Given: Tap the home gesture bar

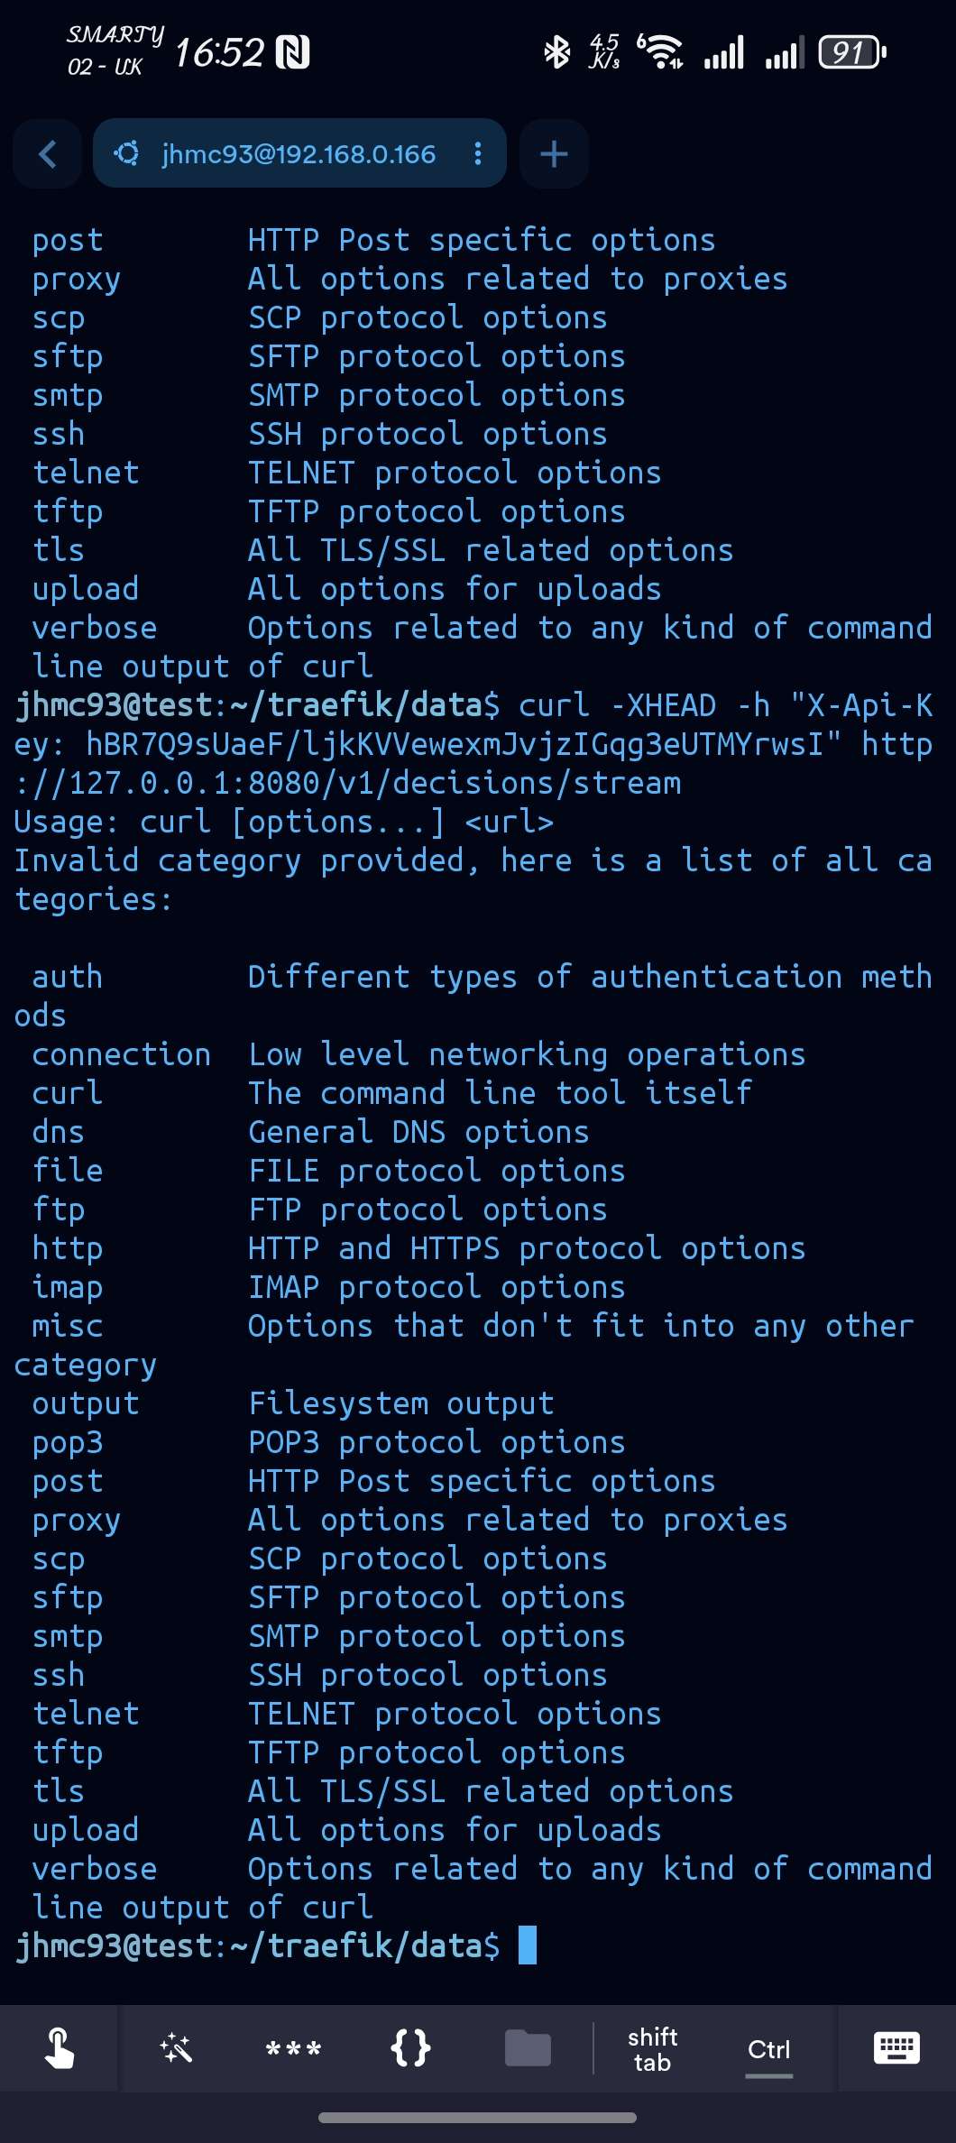Looking at the screenshot, I should pos(478,2117).
